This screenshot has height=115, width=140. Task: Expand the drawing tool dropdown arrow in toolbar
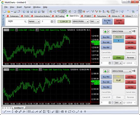[x=66, y=11]
